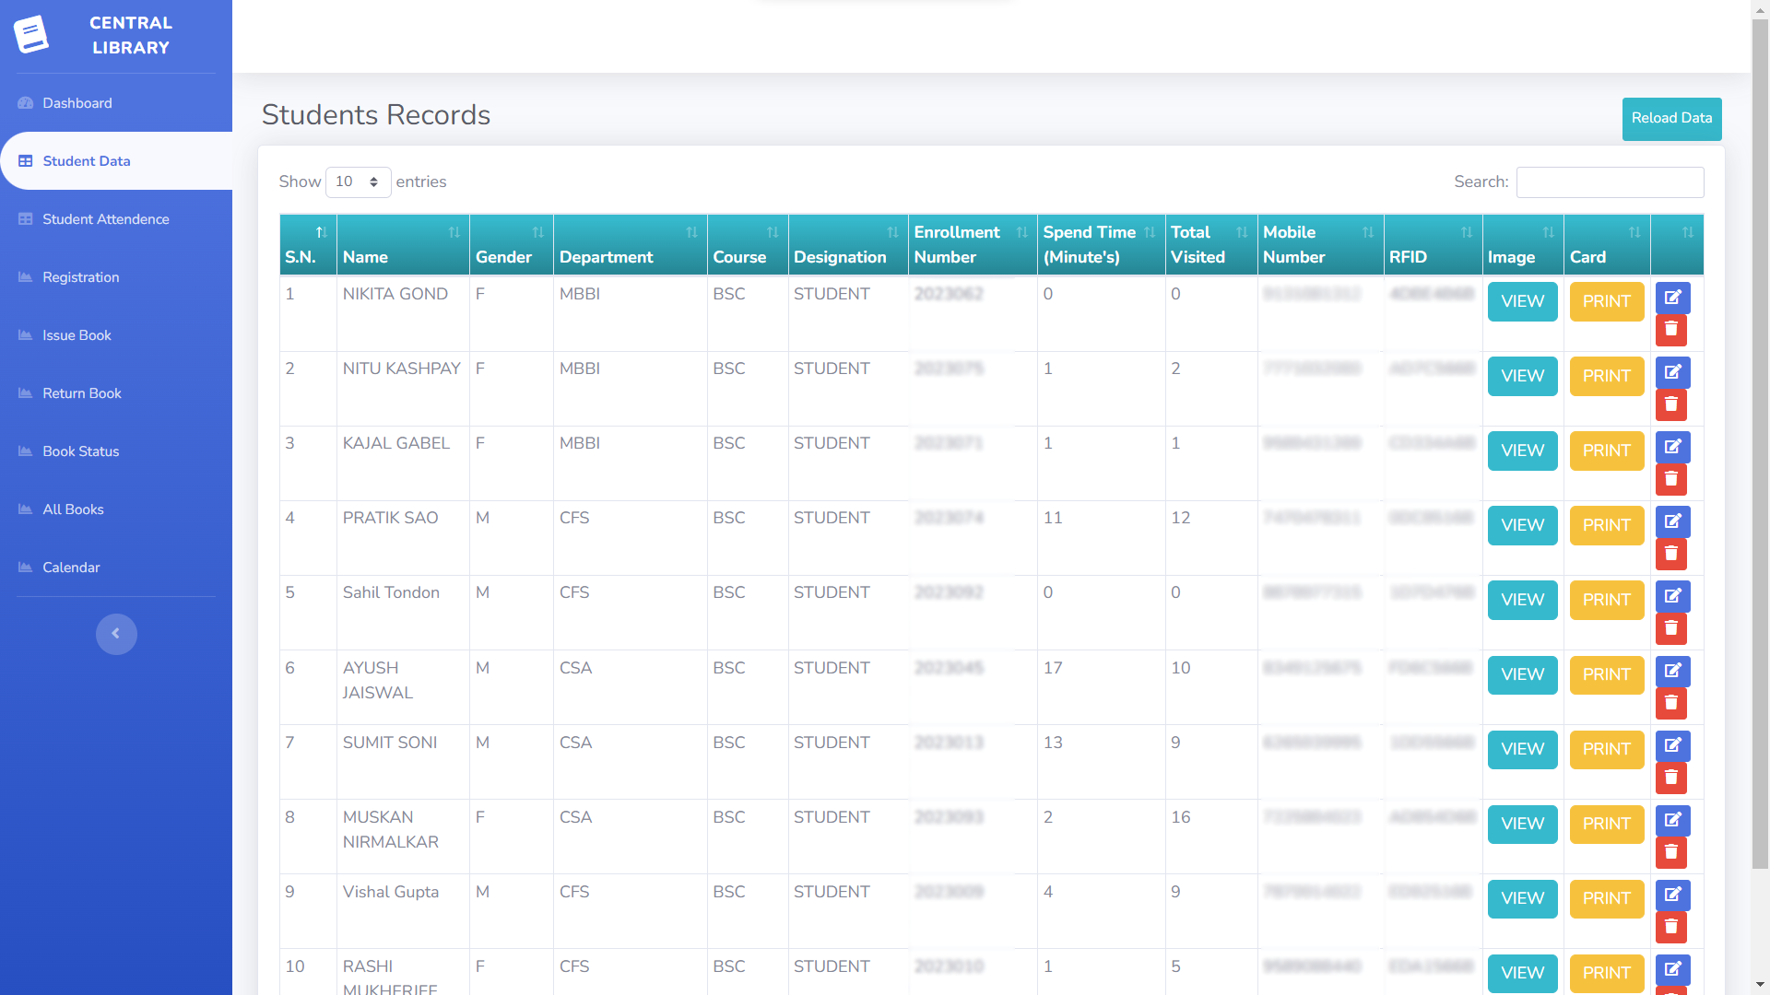Screen dimensions: 1770x995
Task: Sort table by Department column
Action: pos(630,245)
